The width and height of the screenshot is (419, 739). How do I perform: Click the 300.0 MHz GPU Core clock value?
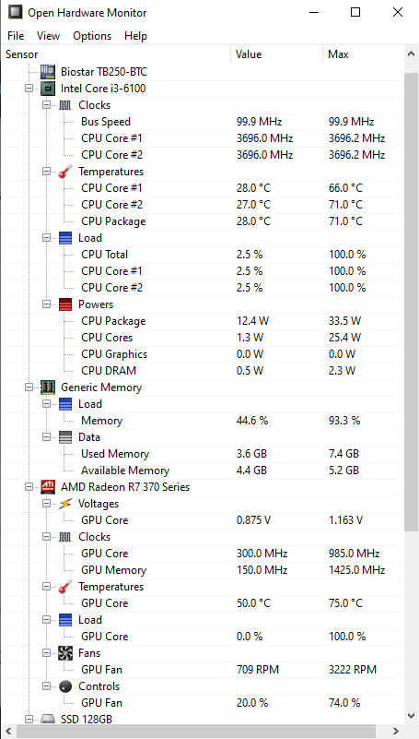pyautogui.click(x=262, y=554)
